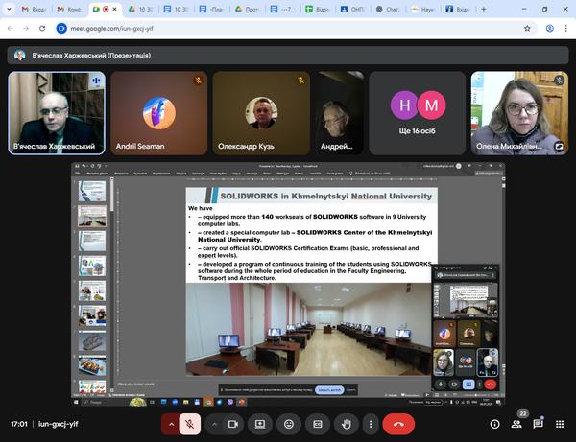Toggle the camera on or off
The height and width of the screenshot is (442, 576).
point(233,423)
